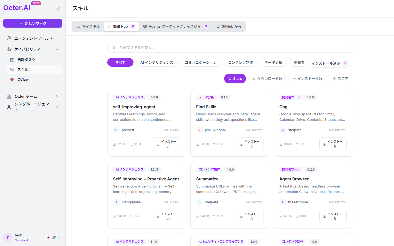
Task: Switch to the GitHub から tab
Action: click(x=229, y=27)
